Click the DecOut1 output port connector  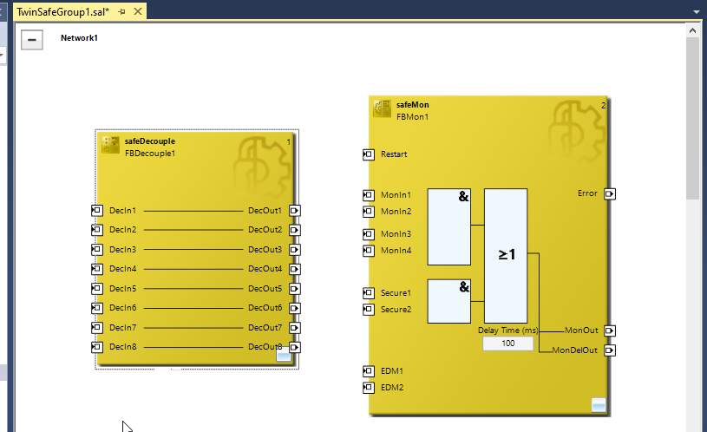click(294, 211)
